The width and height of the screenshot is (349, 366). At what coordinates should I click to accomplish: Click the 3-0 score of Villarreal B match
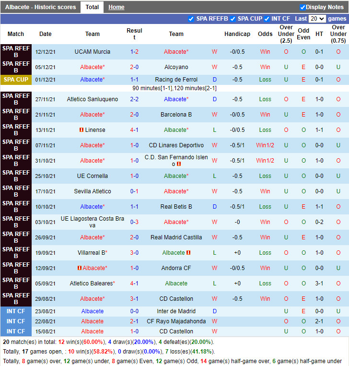(x=134, y=253)
